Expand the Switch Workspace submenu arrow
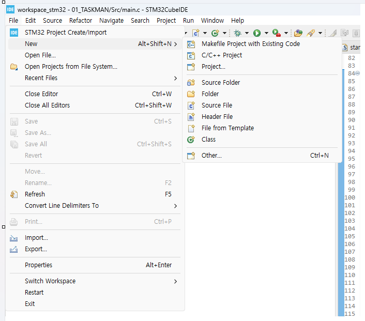The height and width of the screenshot is (321, 365). point(175,281)
